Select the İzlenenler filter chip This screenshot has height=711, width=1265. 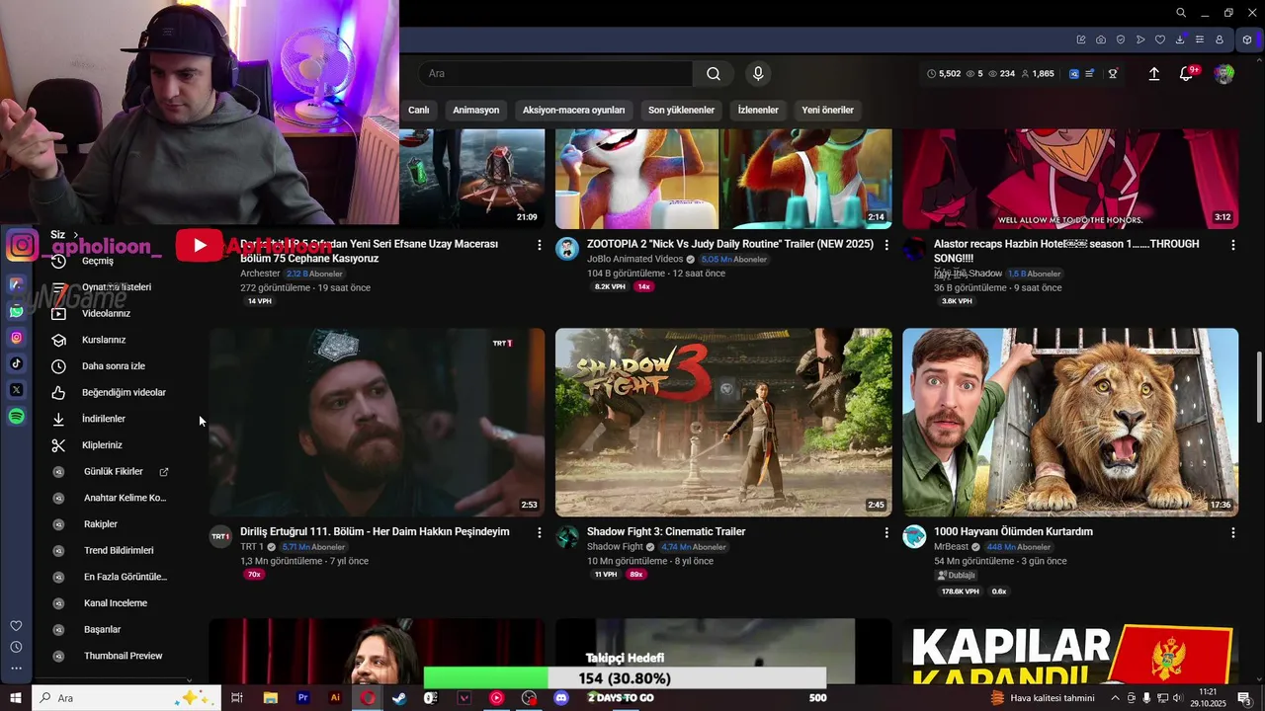(x=758, y=110)
